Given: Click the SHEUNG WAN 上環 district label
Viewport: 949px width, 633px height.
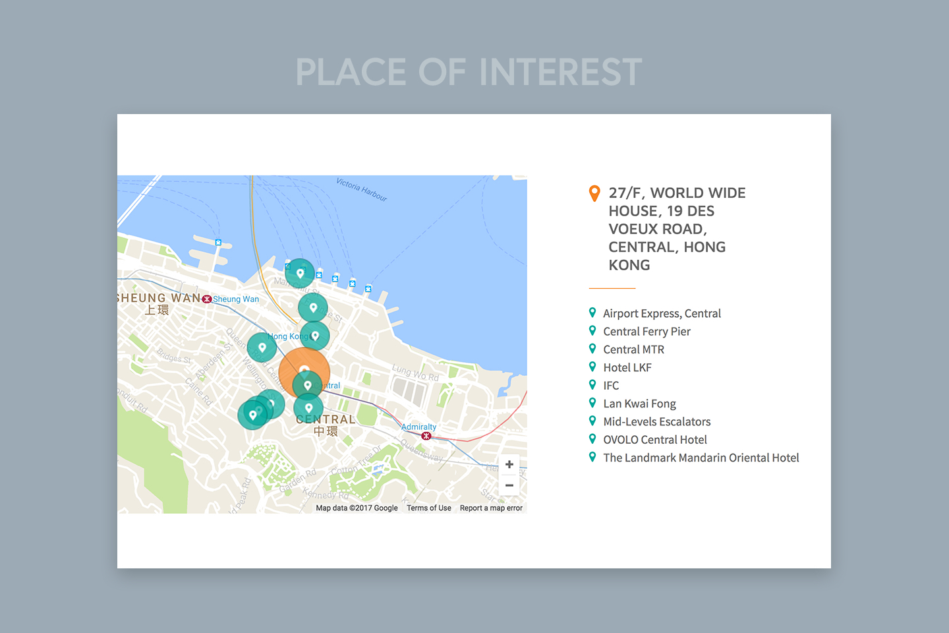Looking at the screenshot, I should click(158, 303).
